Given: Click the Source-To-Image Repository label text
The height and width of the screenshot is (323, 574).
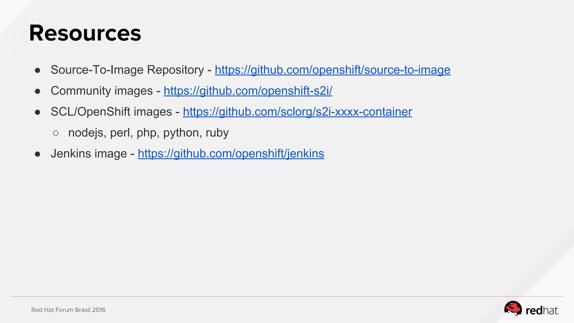Looking at the screenshot, I should pos(127,70).
